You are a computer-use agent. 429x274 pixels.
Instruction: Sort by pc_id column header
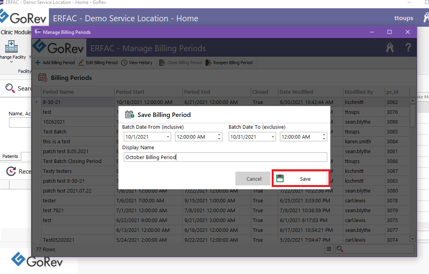(397, 92)
